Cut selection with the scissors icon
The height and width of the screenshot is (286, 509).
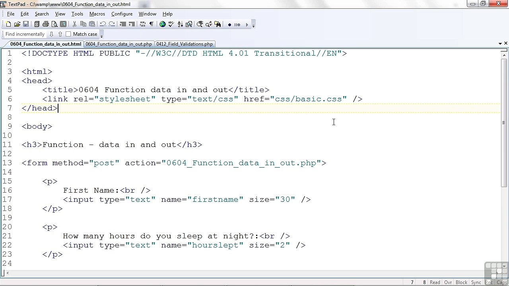pos(74,24)
